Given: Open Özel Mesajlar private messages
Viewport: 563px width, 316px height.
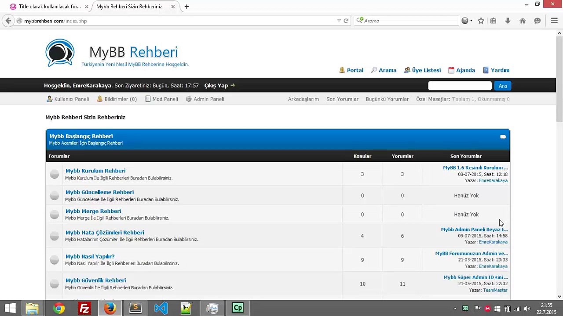Looking at the screenshot, I should coord(433,99).
